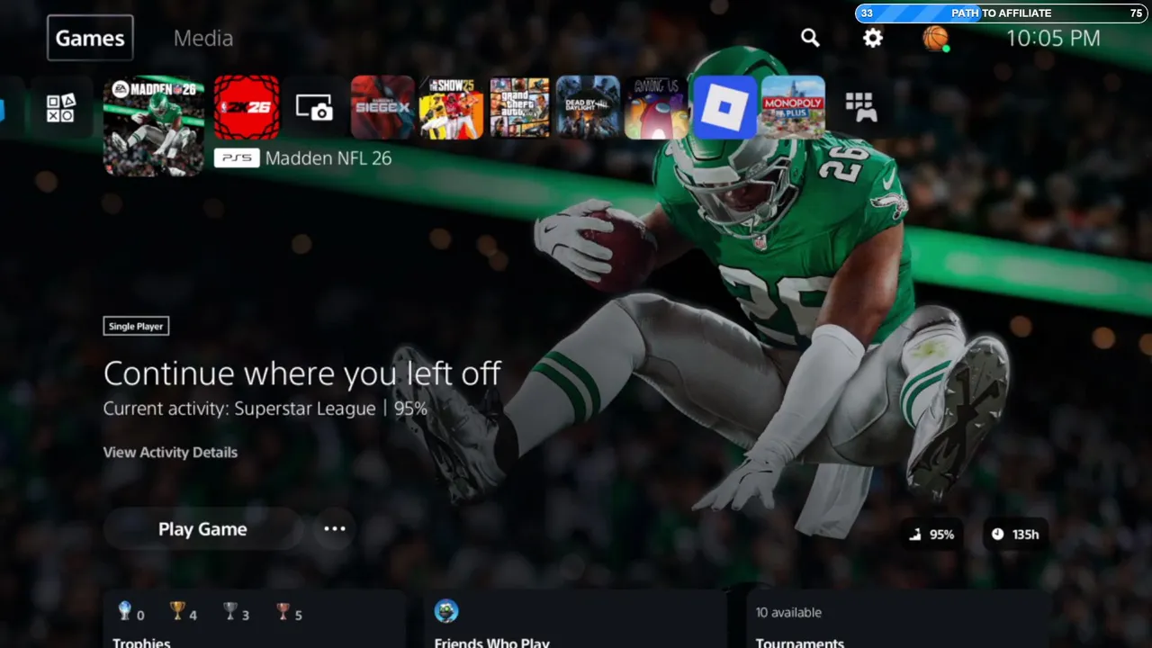Click the 'Current activity: Superstar League' text
The height and width of the screenshot is (648, 1152).
click(x=239, y=409)
